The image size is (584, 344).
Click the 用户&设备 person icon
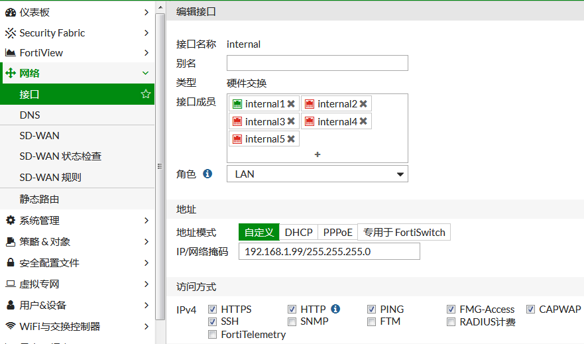click(11, 305)
